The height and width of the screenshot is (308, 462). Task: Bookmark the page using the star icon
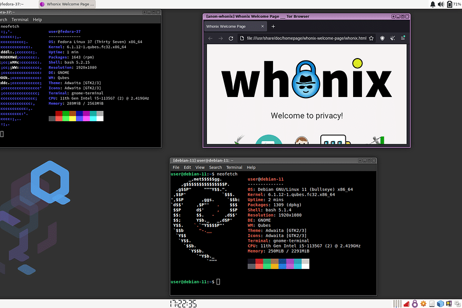tap(371, 38)
